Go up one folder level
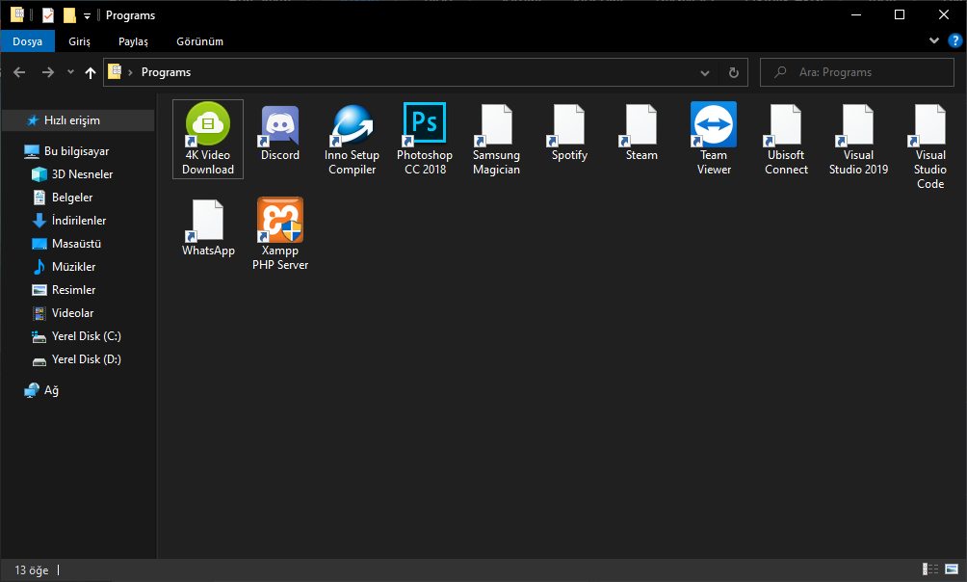The image size is (967, 582). coord(91,72)
